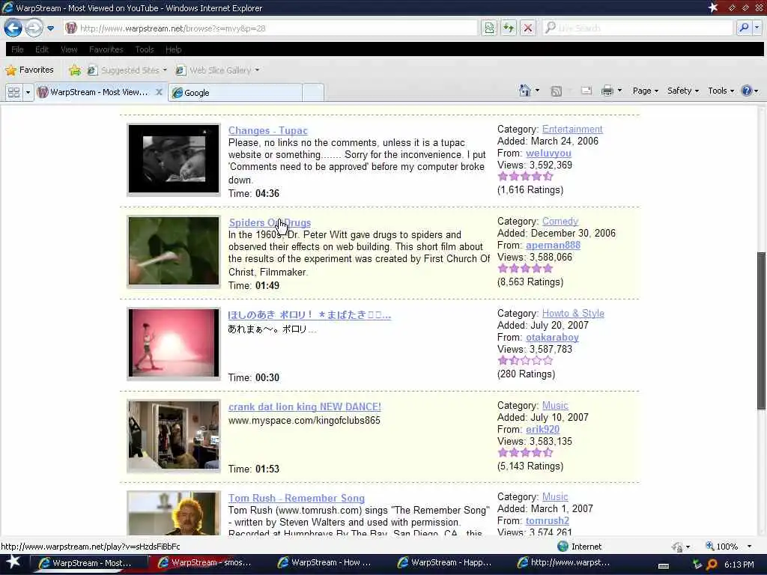
Task: Click the crank dat lion king thumbnail
Action: (x=174, y=436)
